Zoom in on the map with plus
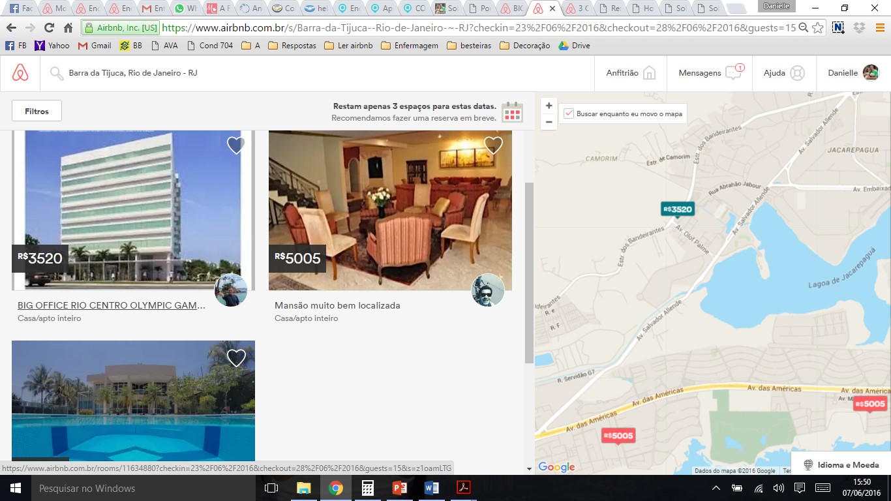 549,106
